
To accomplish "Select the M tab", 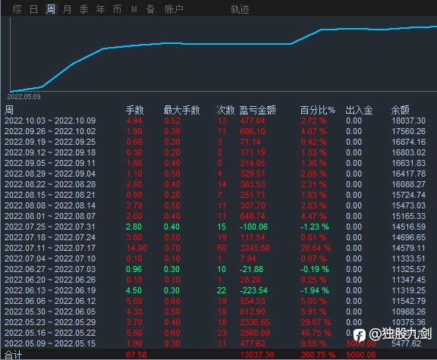I will tap(134, 9).
